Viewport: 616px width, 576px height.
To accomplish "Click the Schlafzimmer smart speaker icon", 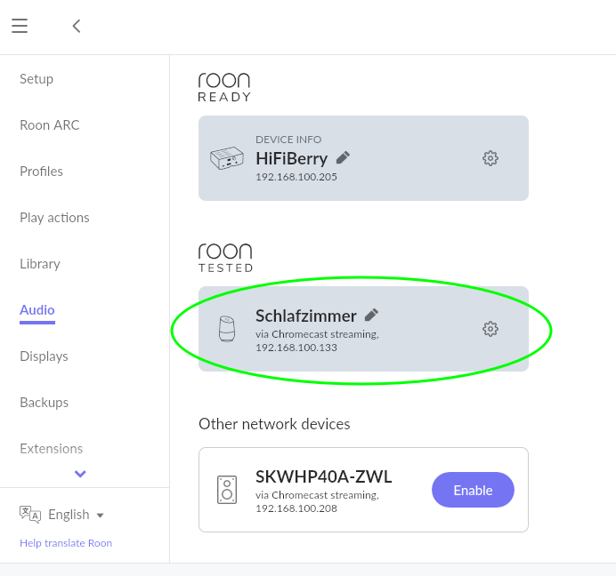I will pos(227,329).
